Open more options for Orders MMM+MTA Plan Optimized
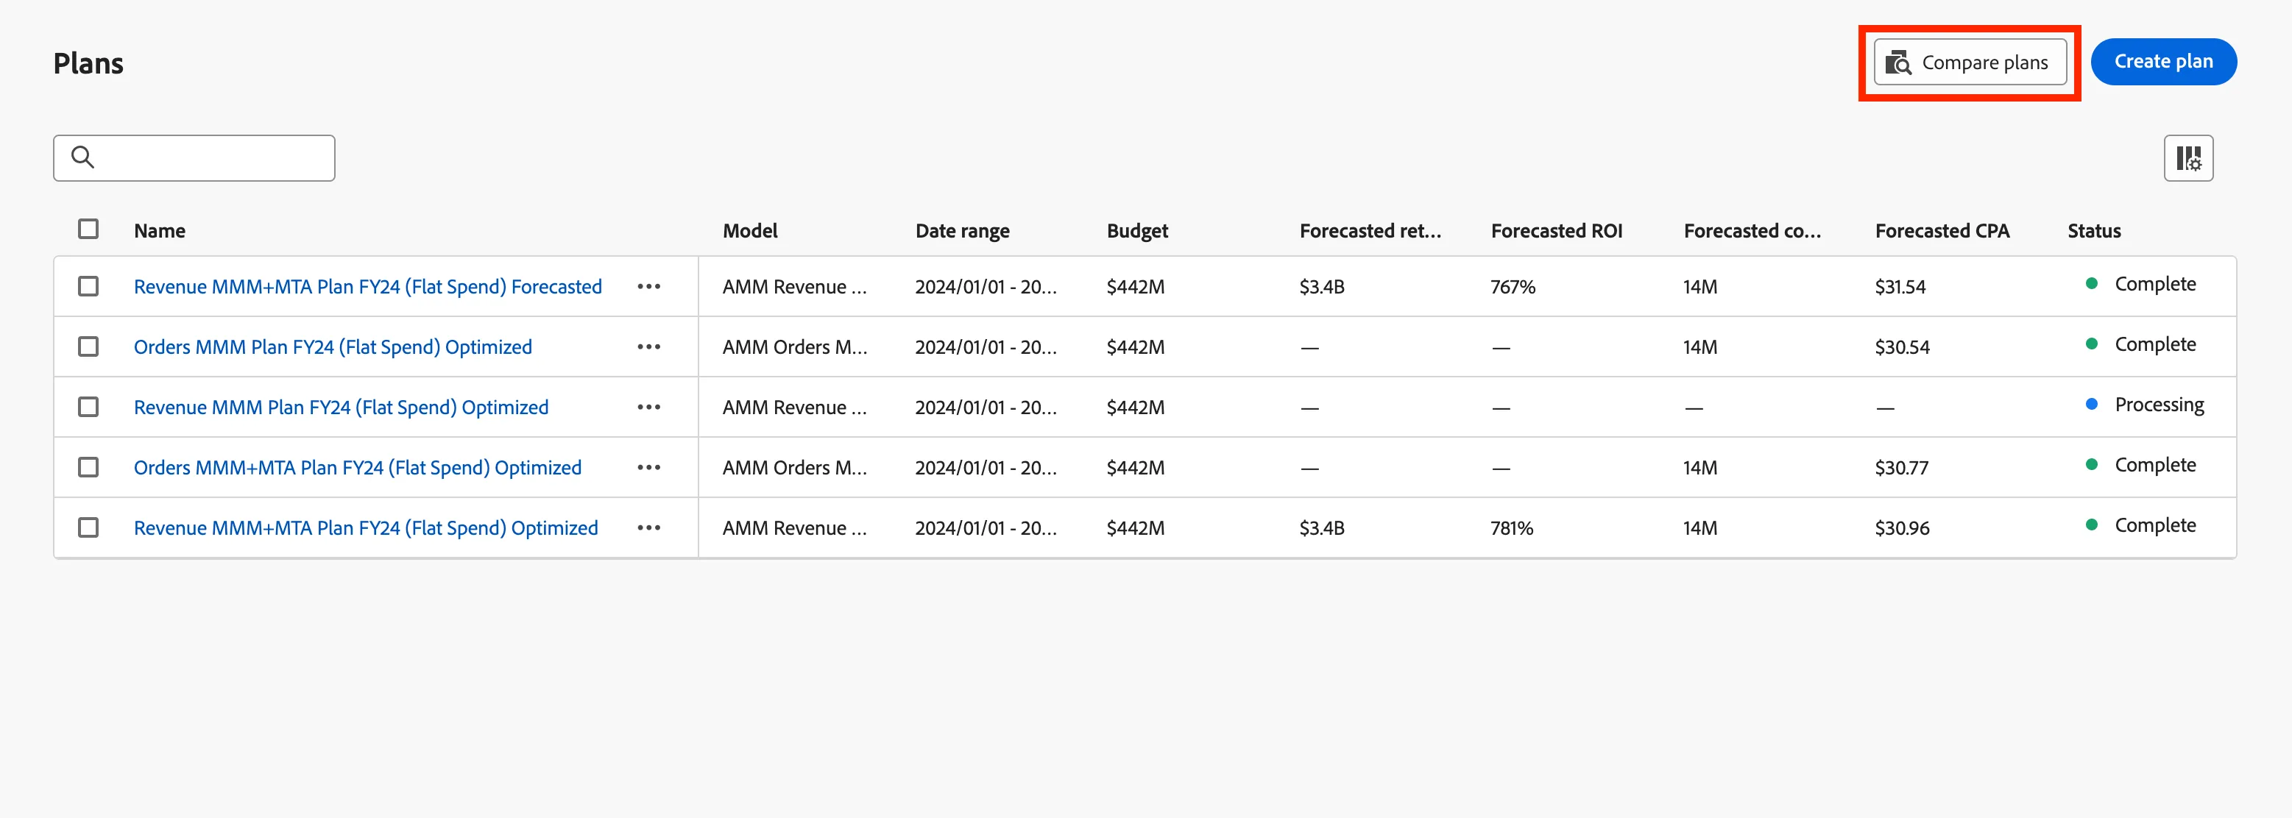The image size is (2292, 818). click(648, 468)
